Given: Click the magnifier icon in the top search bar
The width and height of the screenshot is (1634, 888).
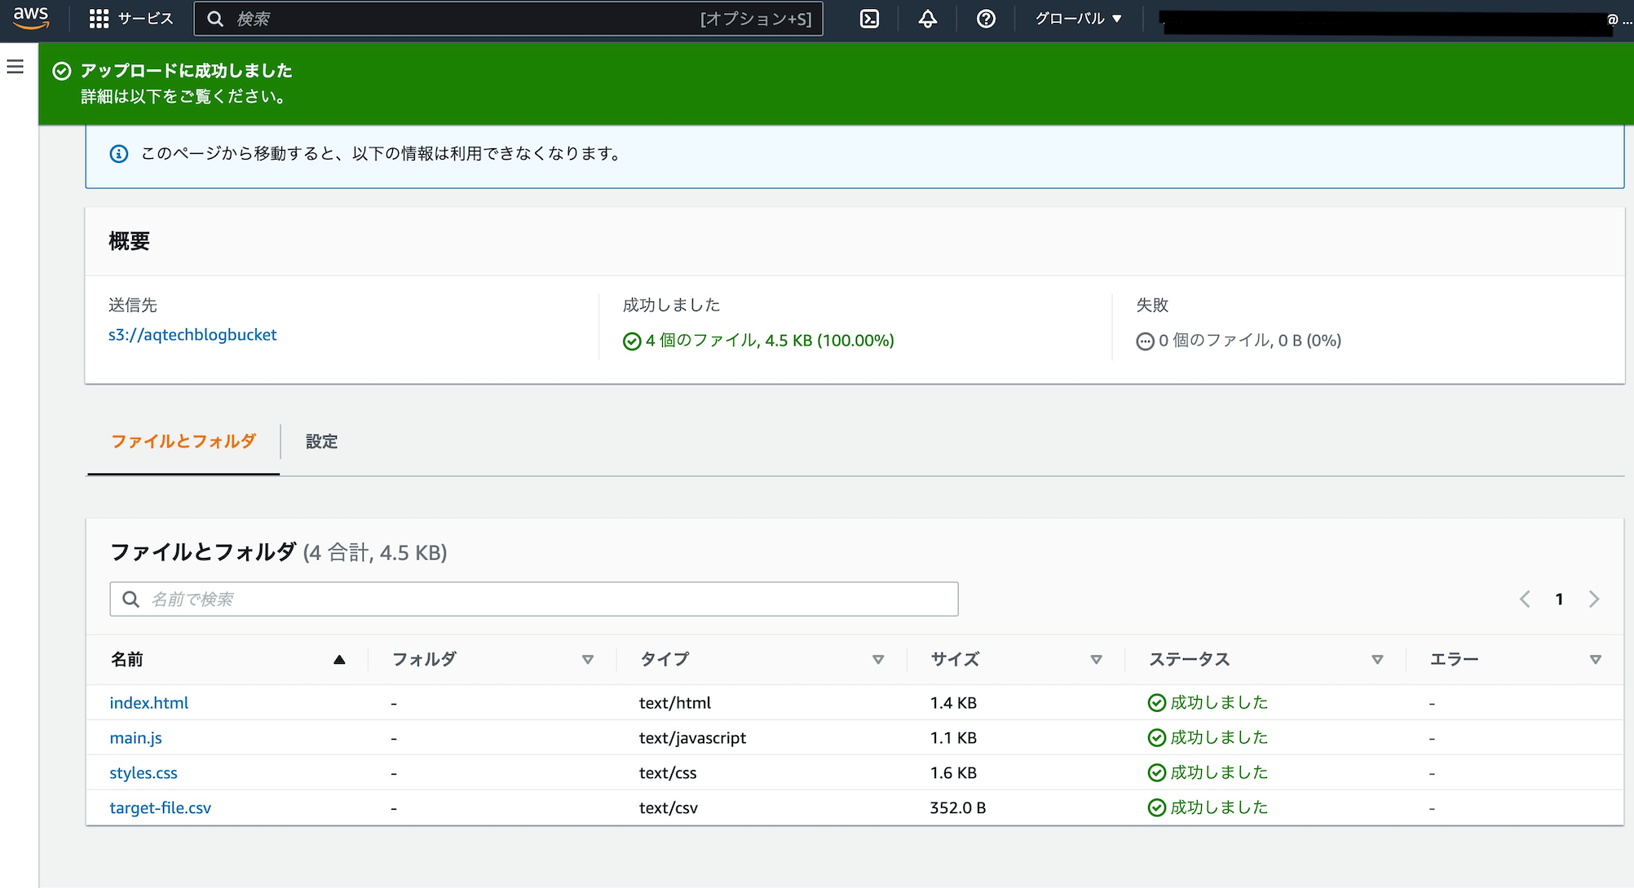Looking at the screenshot, I should click(215, 19).
